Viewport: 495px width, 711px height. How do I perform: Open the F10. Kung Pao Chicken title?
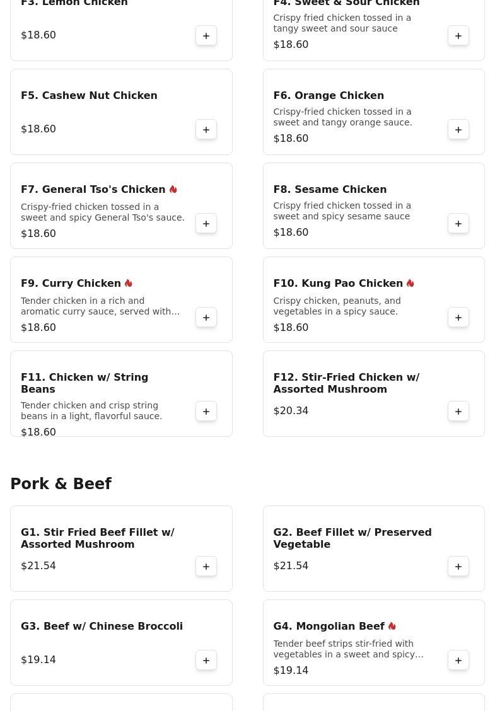click(x=338, y=284)
